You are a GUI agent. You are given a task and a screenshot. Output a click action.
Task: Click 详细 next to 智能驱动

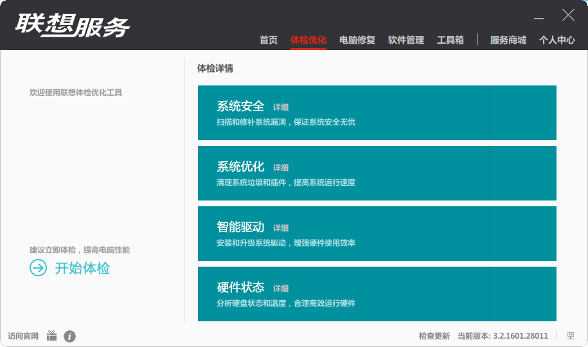[281, 228]
